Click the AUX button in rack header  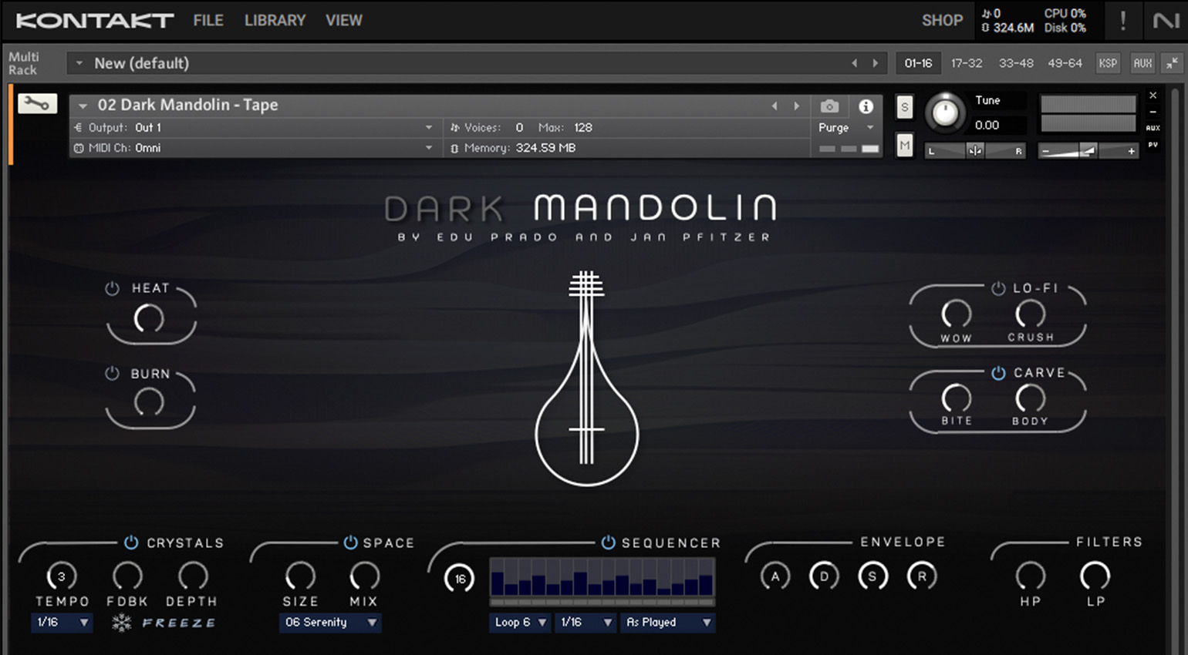(1142, 63)
